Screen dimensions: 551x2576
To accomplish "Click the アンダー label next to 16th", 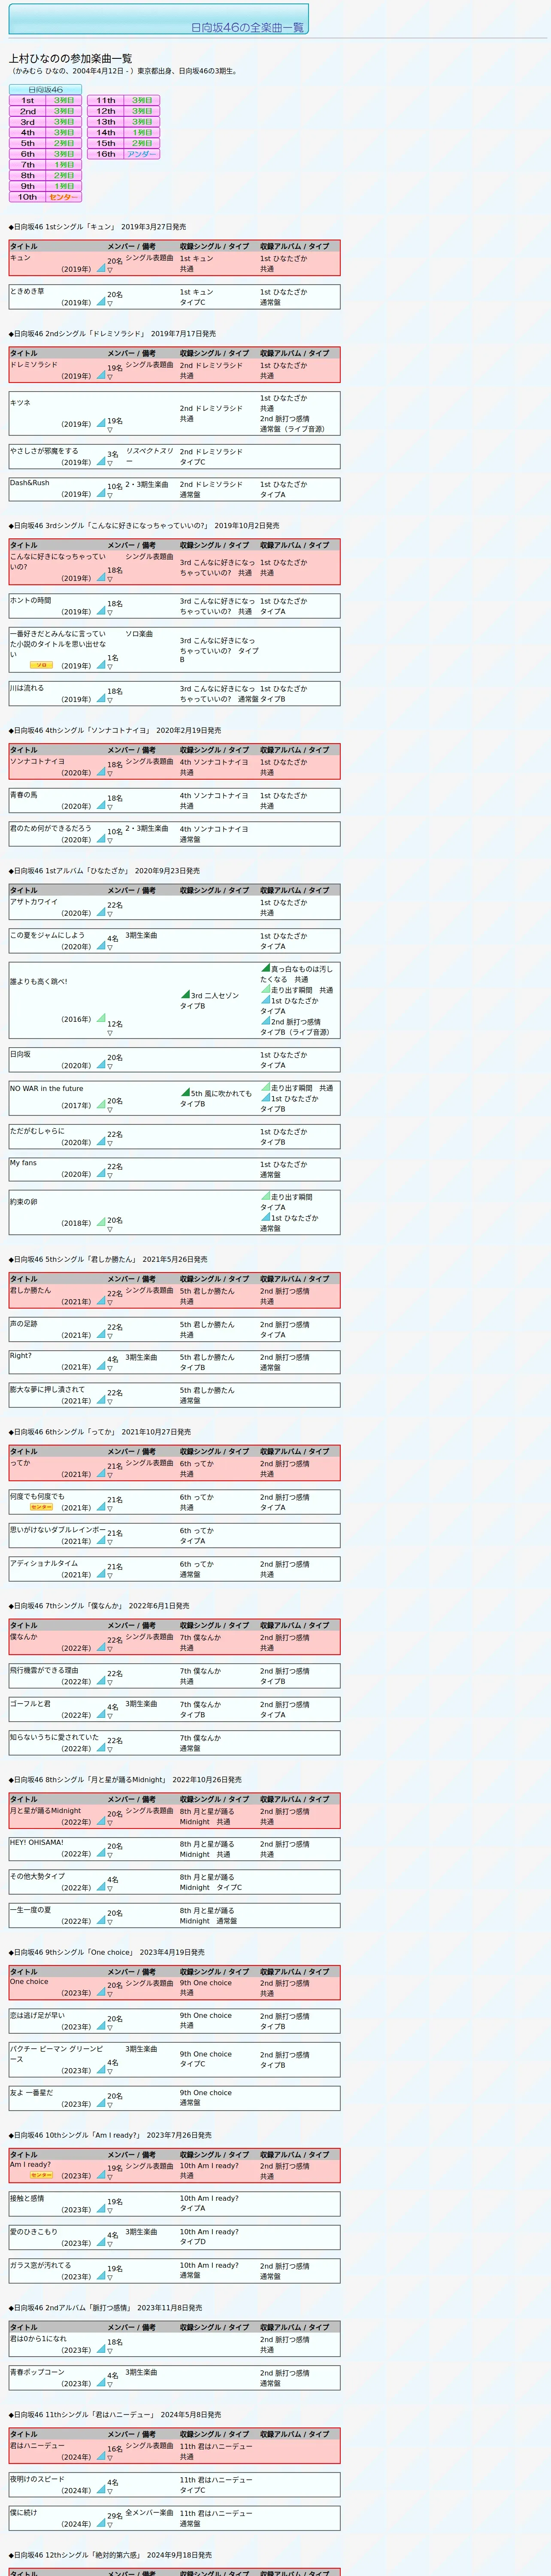I will [142, 154].
